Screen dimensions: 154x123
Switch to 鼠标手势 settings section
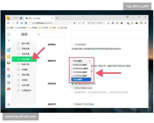click(x=25, y=64)
